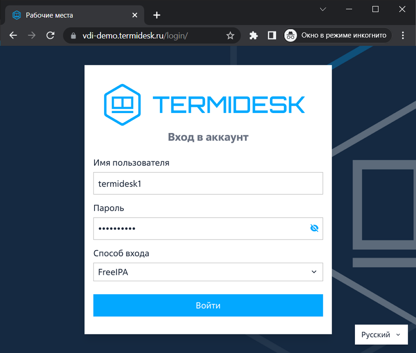
Task: Select the Рабочие места tab
Action: [x=74, y=15]
